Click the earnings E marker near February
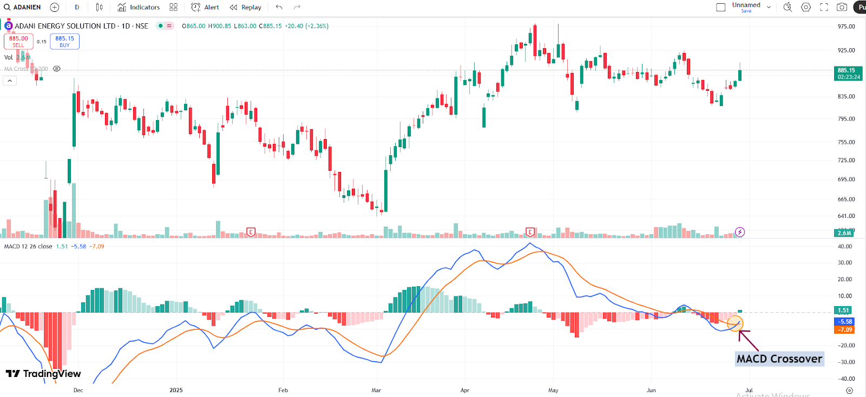This screenshot has height=397, width=866. click(x=251, y=232)
